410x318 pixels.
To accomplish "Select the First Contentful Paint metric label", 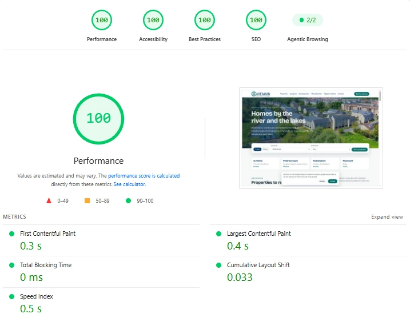I will (47, 234).
